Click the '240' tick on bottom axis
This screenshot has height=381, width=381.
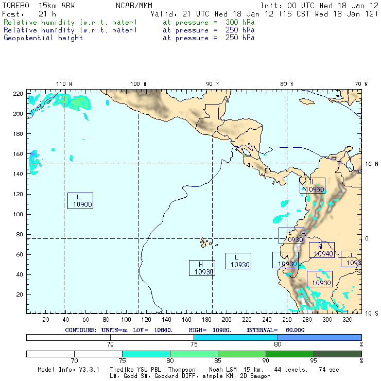(267, 320)
